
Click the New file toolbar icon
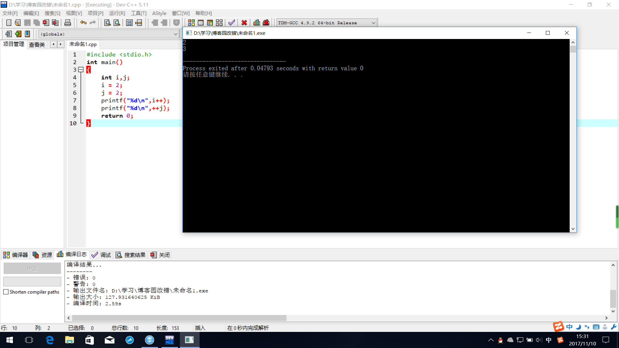pos(9,23)
